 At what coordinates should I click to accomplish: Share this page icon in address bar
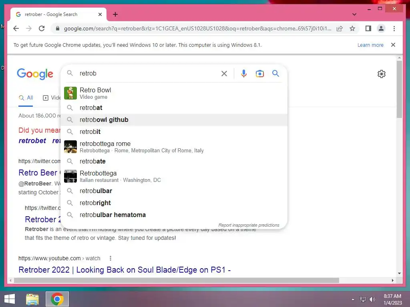point(340,28)
